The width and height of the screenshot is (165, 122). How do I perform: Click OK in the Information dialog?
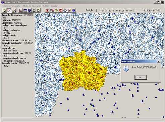pyautogui.click(x=141, y=77)
